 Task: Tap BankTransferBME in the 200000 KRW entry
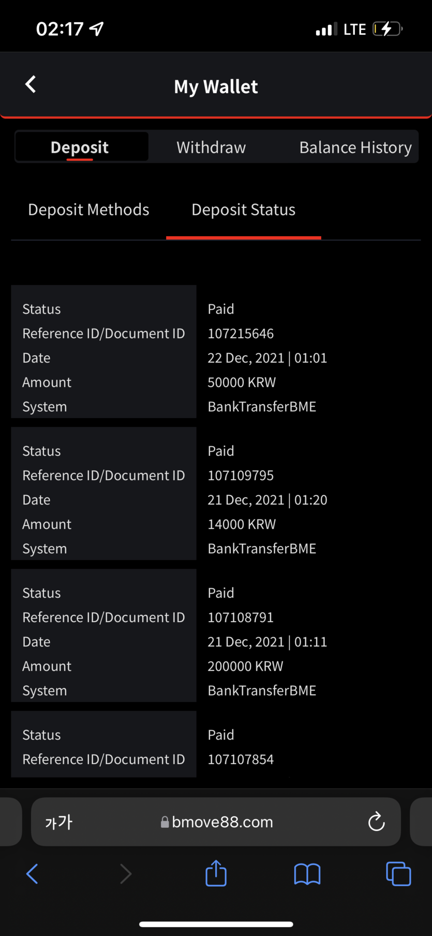[x=262, y=690]
